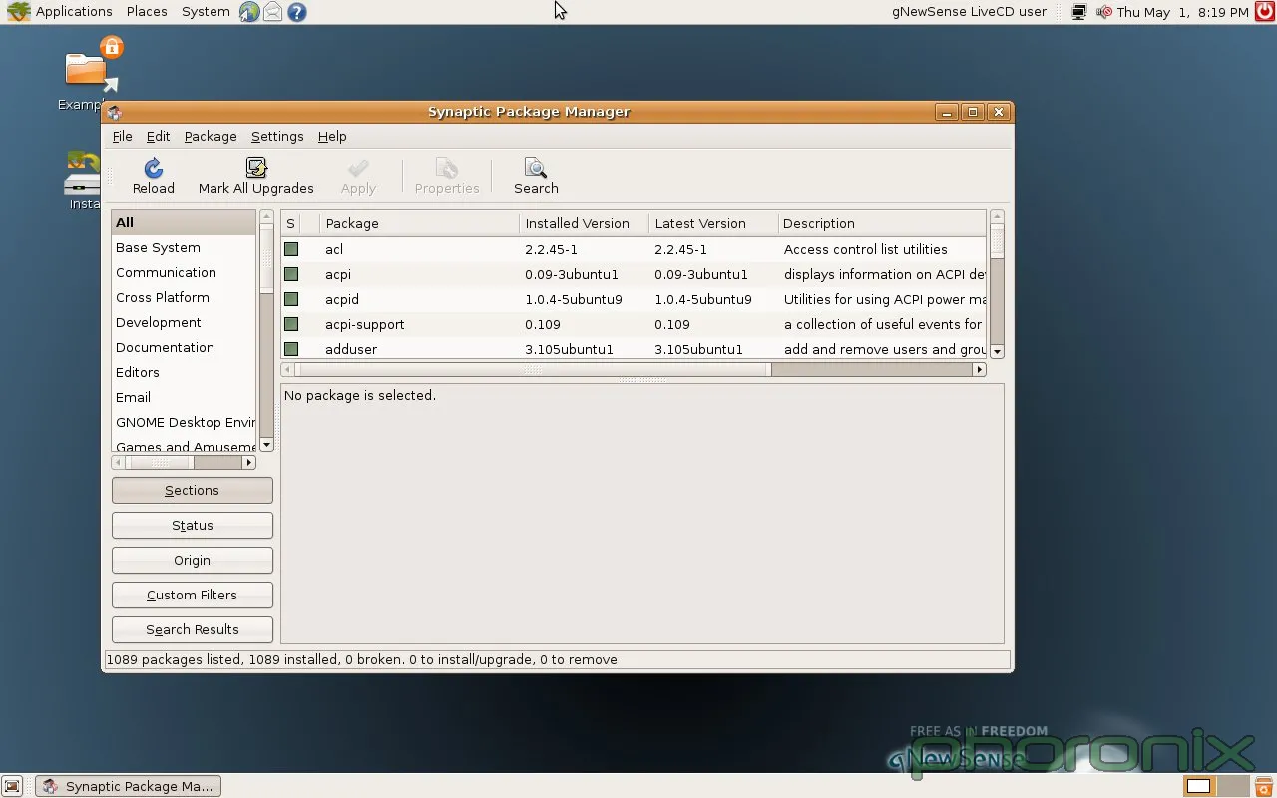
Task: Launch web browser from top panel
Action: point(249,12)
